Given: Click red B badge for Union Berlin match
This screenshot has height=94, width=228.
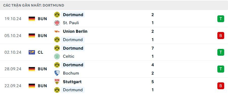Looking at the screenshot, I should (x=221, y=36).
